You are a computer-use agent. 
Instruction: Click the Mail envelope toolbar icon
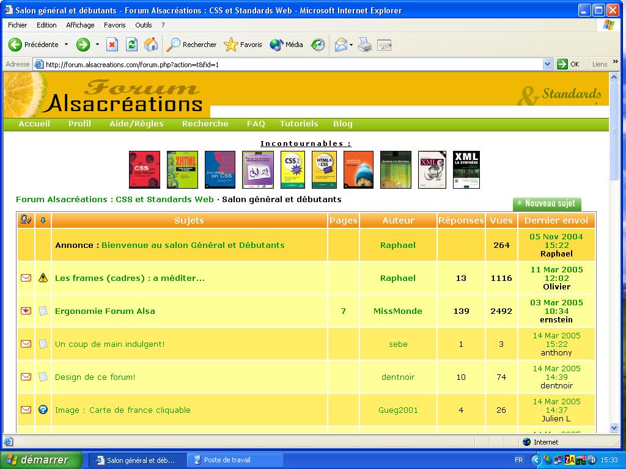point(341,45)
